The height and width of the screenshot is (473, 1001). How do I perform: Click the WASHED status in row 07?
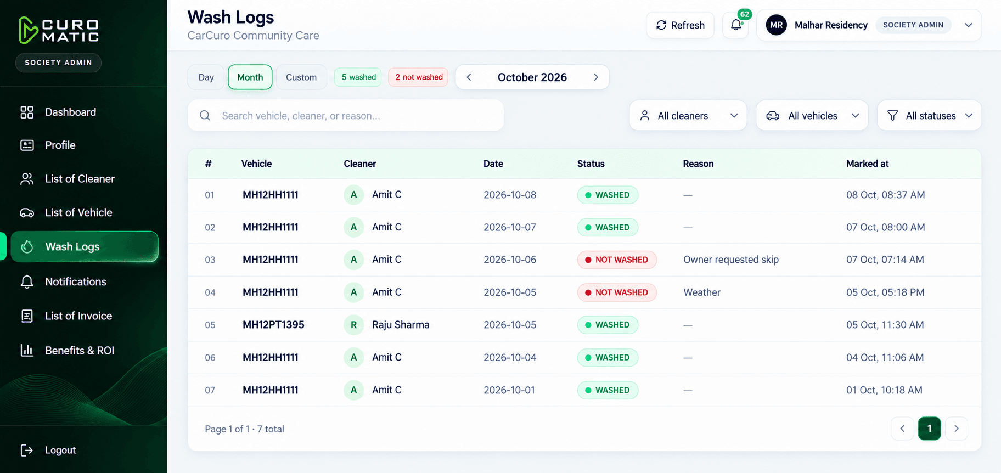pyautogui.click(x=608, y=390)
